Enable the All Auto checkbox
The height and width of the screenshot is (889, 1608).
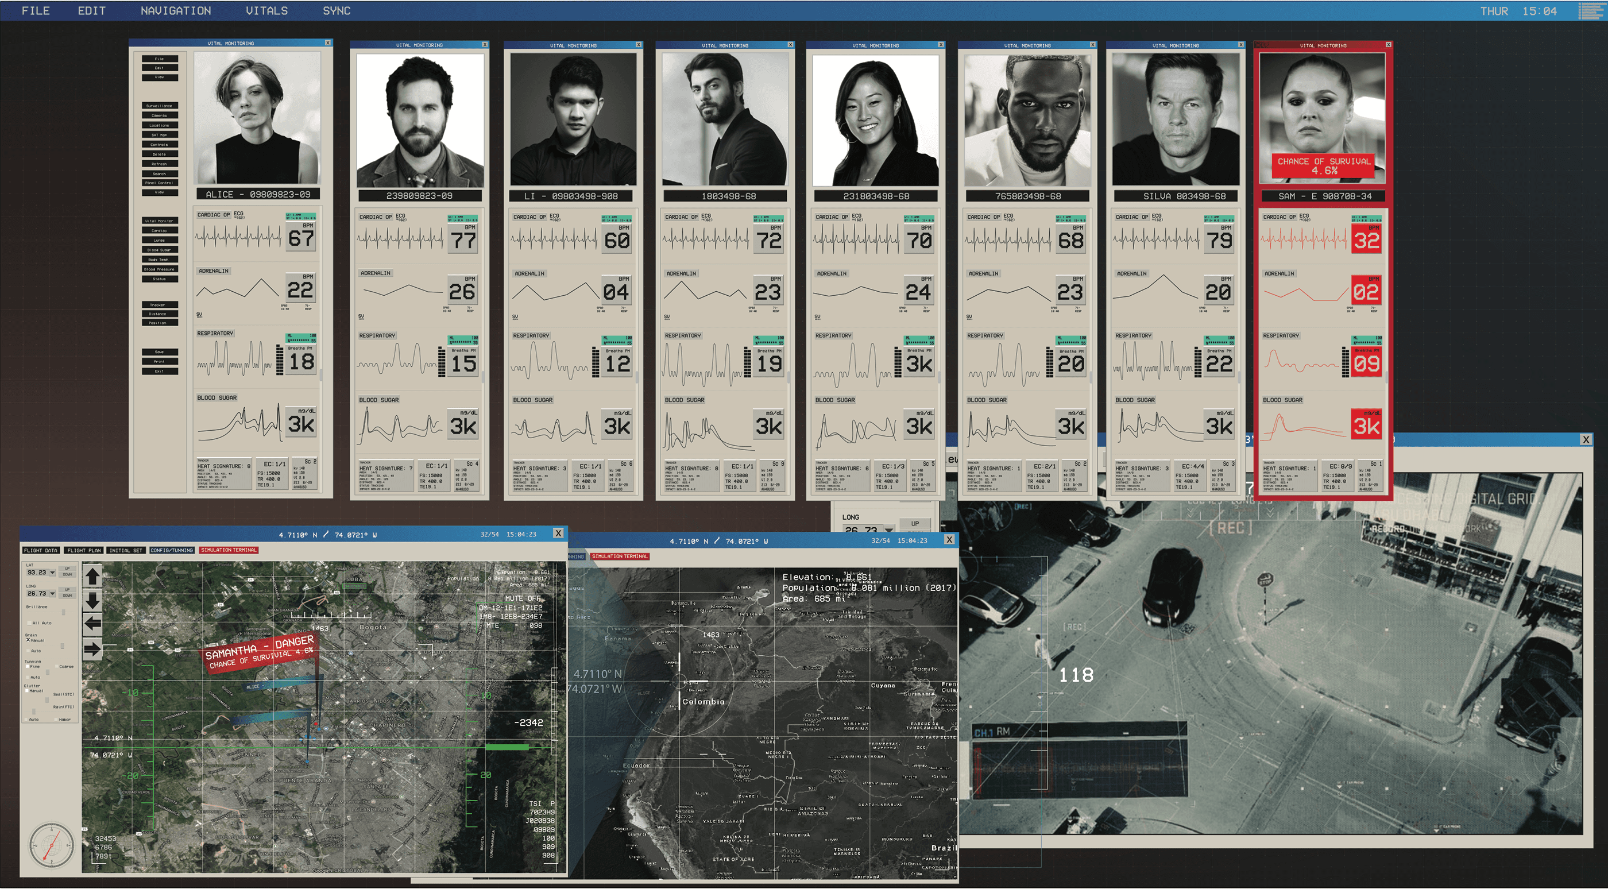tap(28, 623)
